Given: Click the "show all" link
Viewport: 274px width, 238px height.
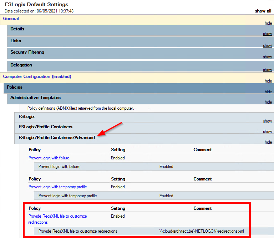Looking at the screenshot, I should (263, 11).
